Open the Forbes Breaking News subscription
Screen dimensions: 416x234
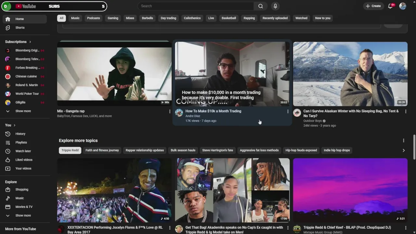coord(25,68)
